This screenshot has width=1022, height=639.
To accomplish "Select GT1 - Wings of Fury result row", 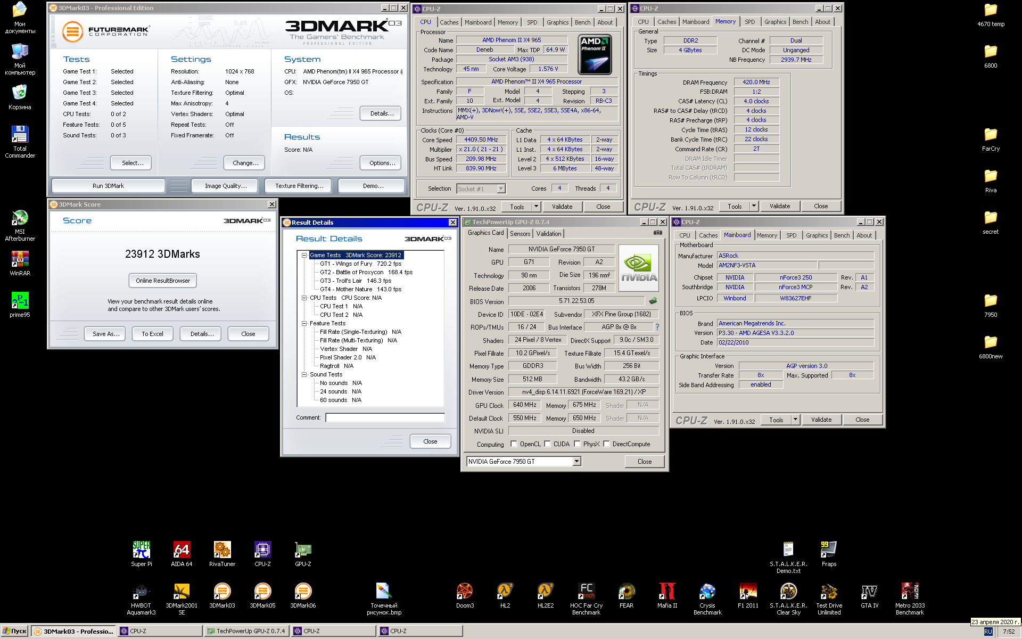I will pyautogui.click(x=360, y=264).
